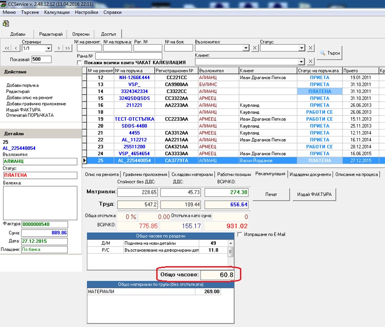Click the Търси search button
Image resolution: width=385 pixels, height=327 pixels.
pos(329,53)
